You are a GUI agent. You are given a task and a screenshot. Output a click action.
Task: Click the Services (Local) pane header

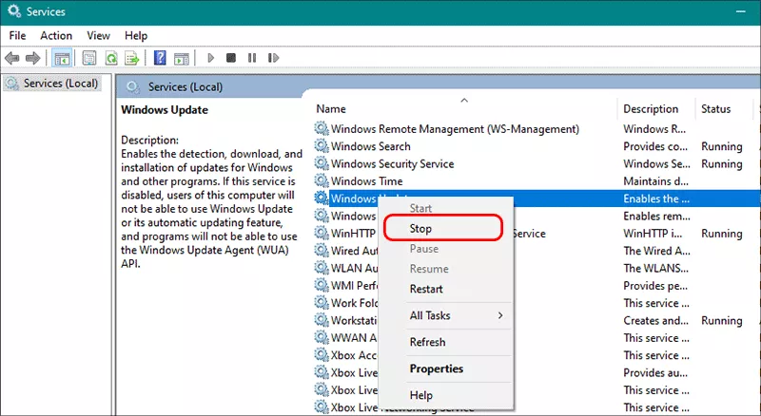(x=185, y=87)
